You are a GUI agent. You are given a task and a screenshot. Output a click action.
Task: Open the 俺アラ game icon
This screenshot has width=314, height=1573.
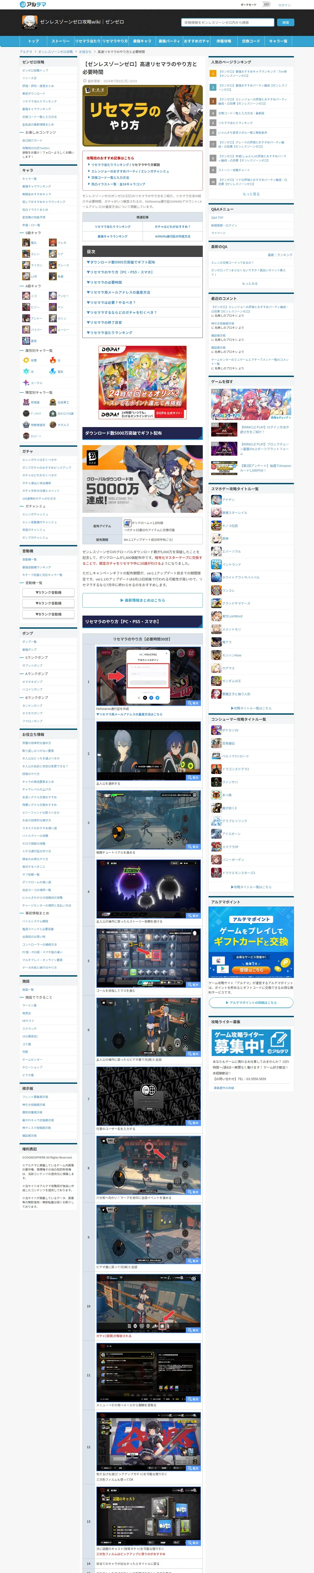coord(216,642)
